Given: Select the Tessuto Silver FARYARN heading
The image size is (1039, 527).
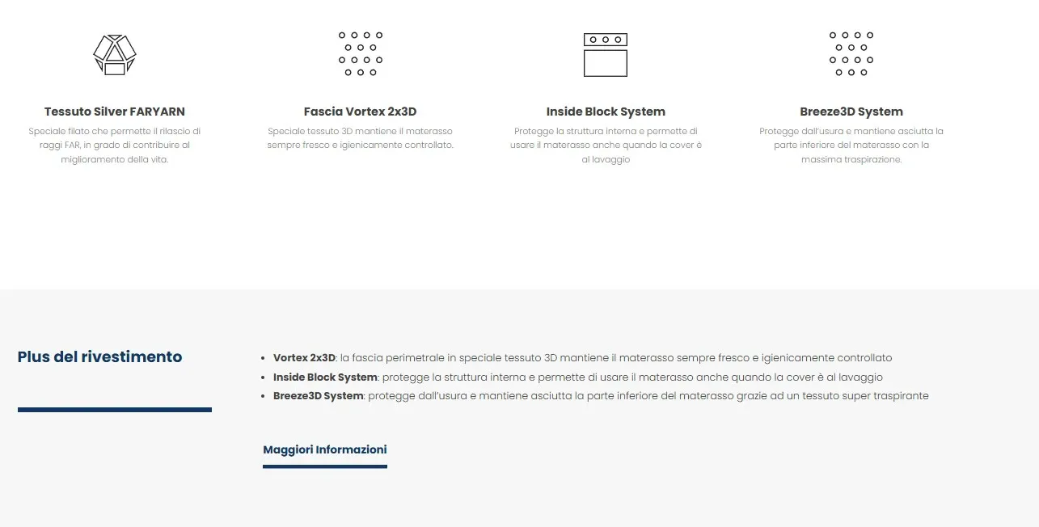Looking at the screenshot, I should pos(115,112).
